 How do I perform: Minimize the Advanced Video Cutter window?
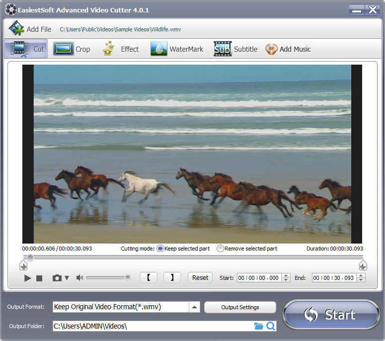[x=357, y=10]
